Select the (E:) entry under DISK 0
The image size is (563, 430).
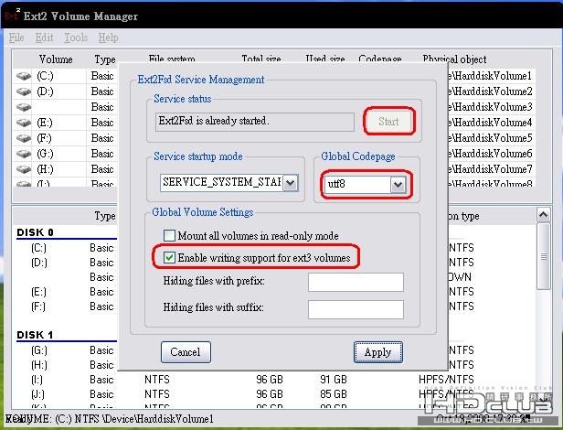click(x=38, y=292)
